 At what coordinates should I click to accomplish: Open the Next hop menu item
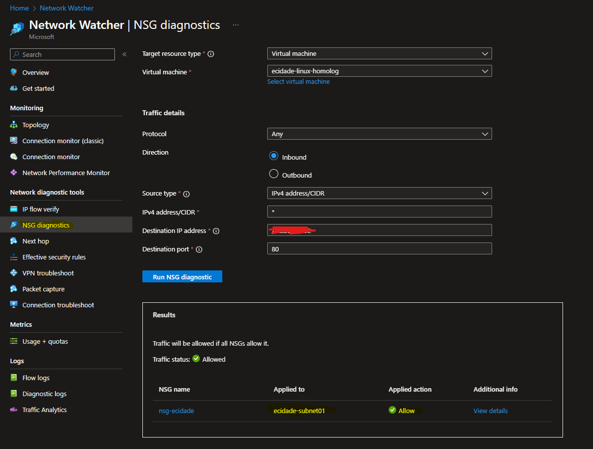35,241
